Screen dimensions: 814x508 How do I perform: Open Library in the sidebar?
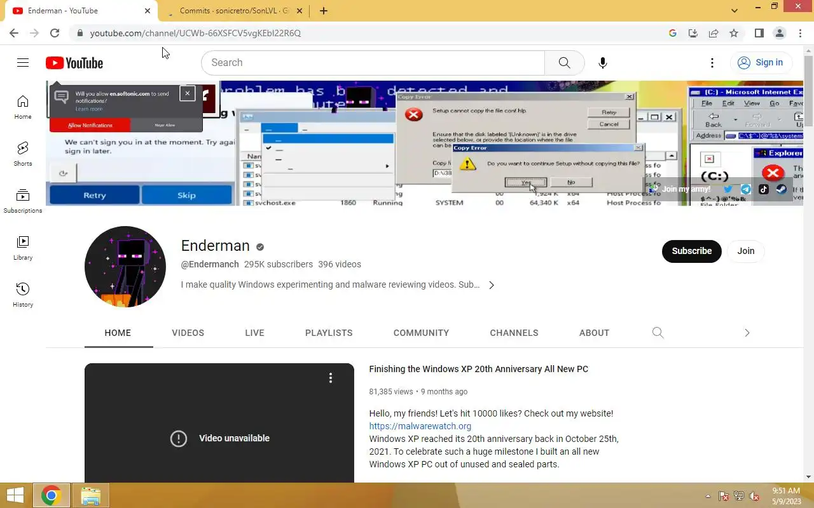tap(23, 248)
